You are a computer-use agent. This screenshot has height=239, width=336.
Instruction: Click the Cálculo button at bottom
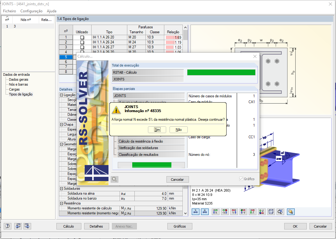click(68, 226)
